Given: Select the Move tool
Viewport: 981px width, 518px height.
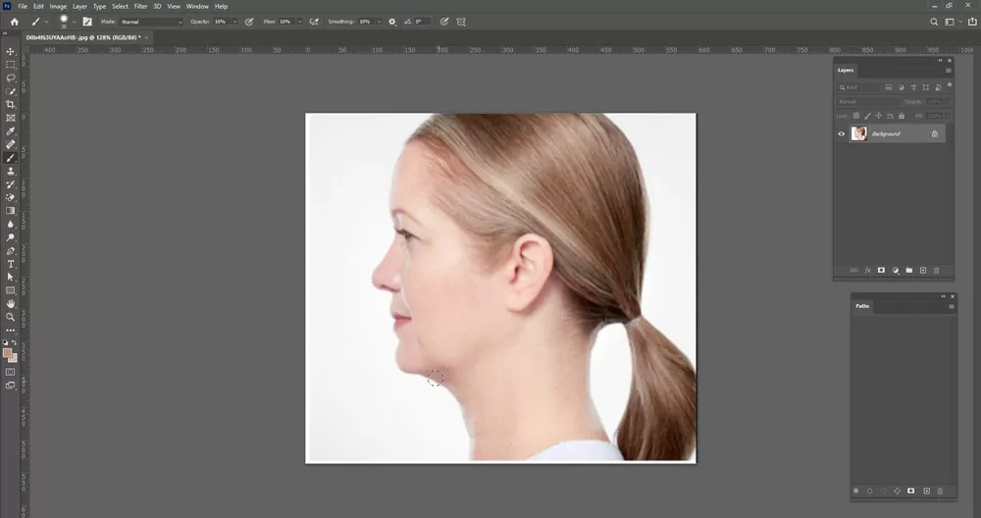Looking at the screenshot, I should pyautogui.click(x=11, y=51).
